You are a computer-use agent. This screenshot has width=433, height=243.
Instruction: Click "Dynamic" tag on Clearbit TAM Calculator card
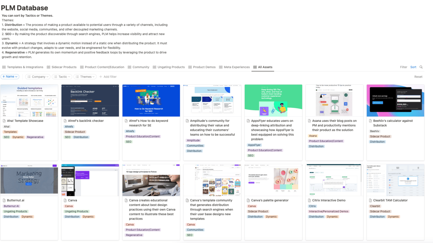(x=393, y=217)
